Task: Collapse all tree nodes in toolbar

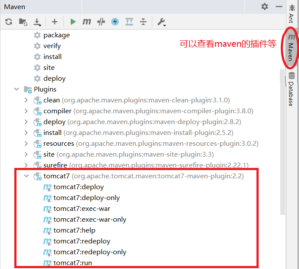Action: click(144, 22)
